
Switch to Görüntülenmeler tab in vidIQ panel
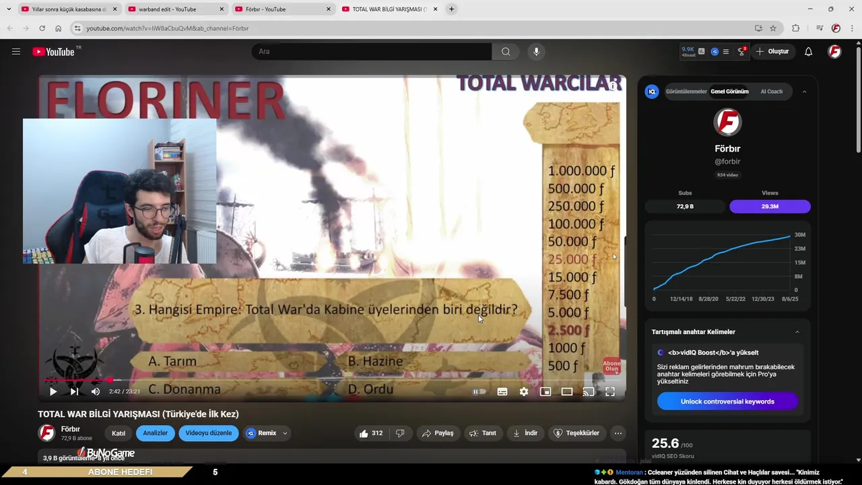[686, 92]
